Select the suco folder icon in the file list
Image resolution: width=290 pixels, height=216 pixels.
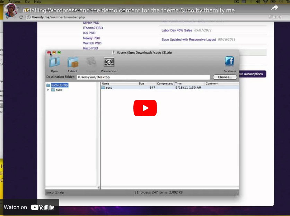[104, 88]
